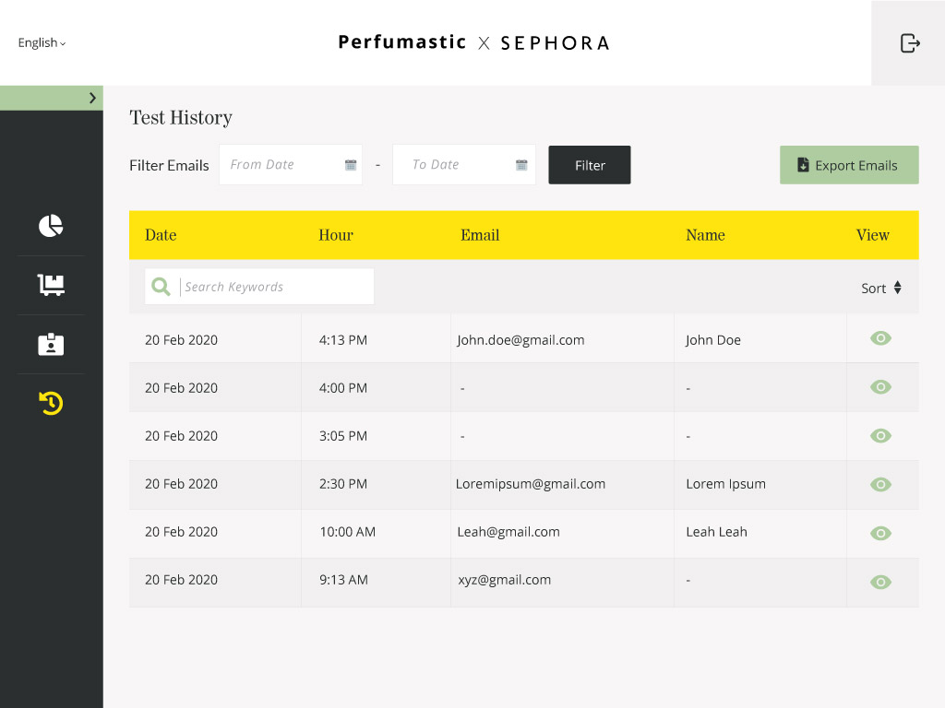Screen dimensions: 945x708
Task: Expand the sidebar with the chevron arrow
Action: (92, 98)
